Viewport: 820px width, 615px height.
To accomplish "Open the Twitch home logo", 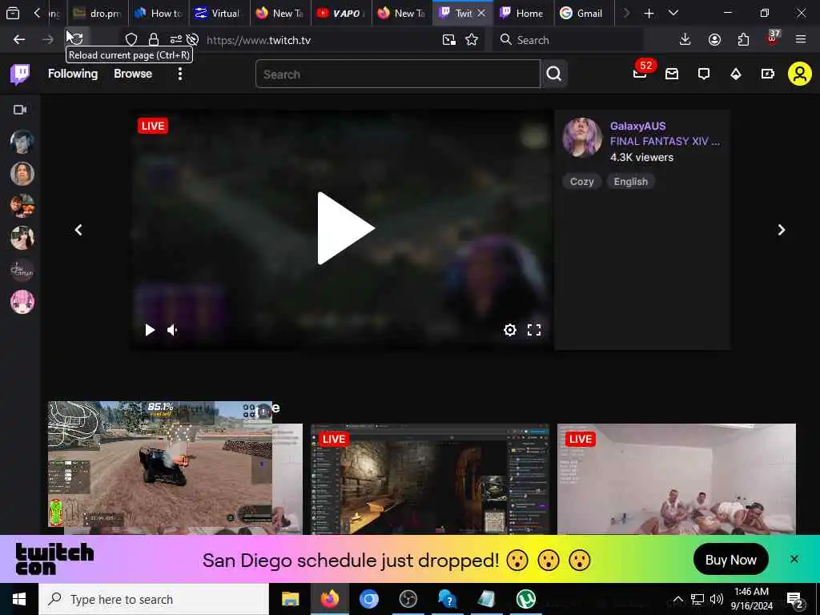I will click(20, 74).
